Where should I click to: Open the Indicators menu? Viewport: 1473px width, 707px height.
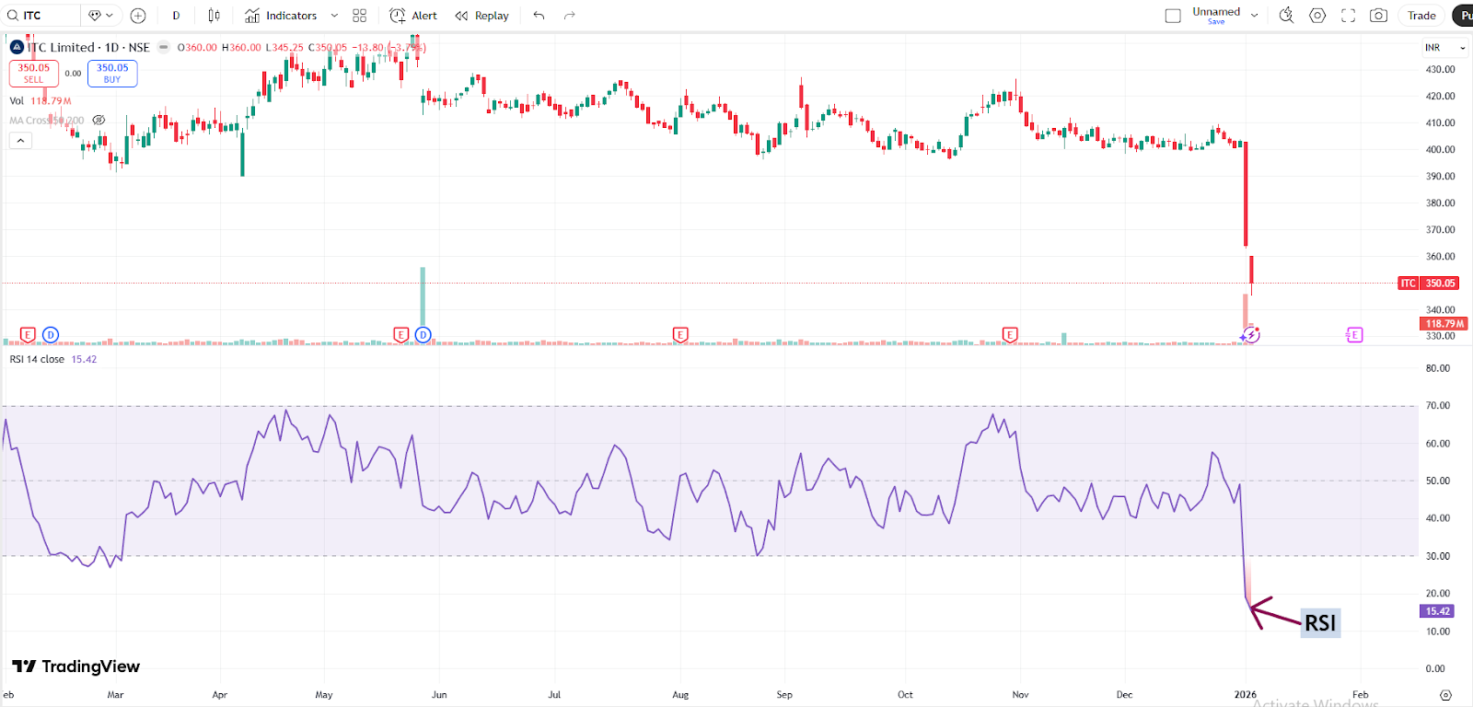[282, 16]
